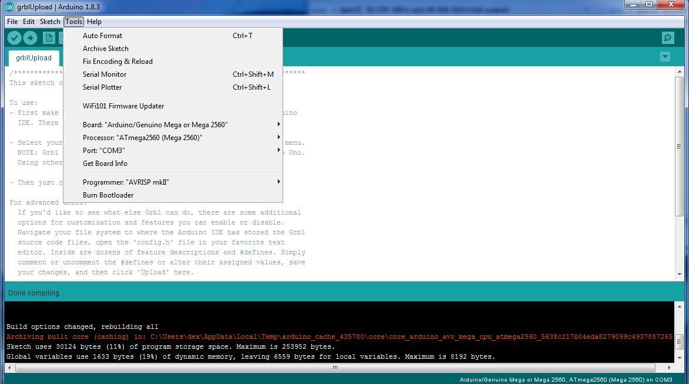This screenshot has height=384, width=689.
Task: Click the editor vertical scrollbar thumb
Action: point(680,147)
